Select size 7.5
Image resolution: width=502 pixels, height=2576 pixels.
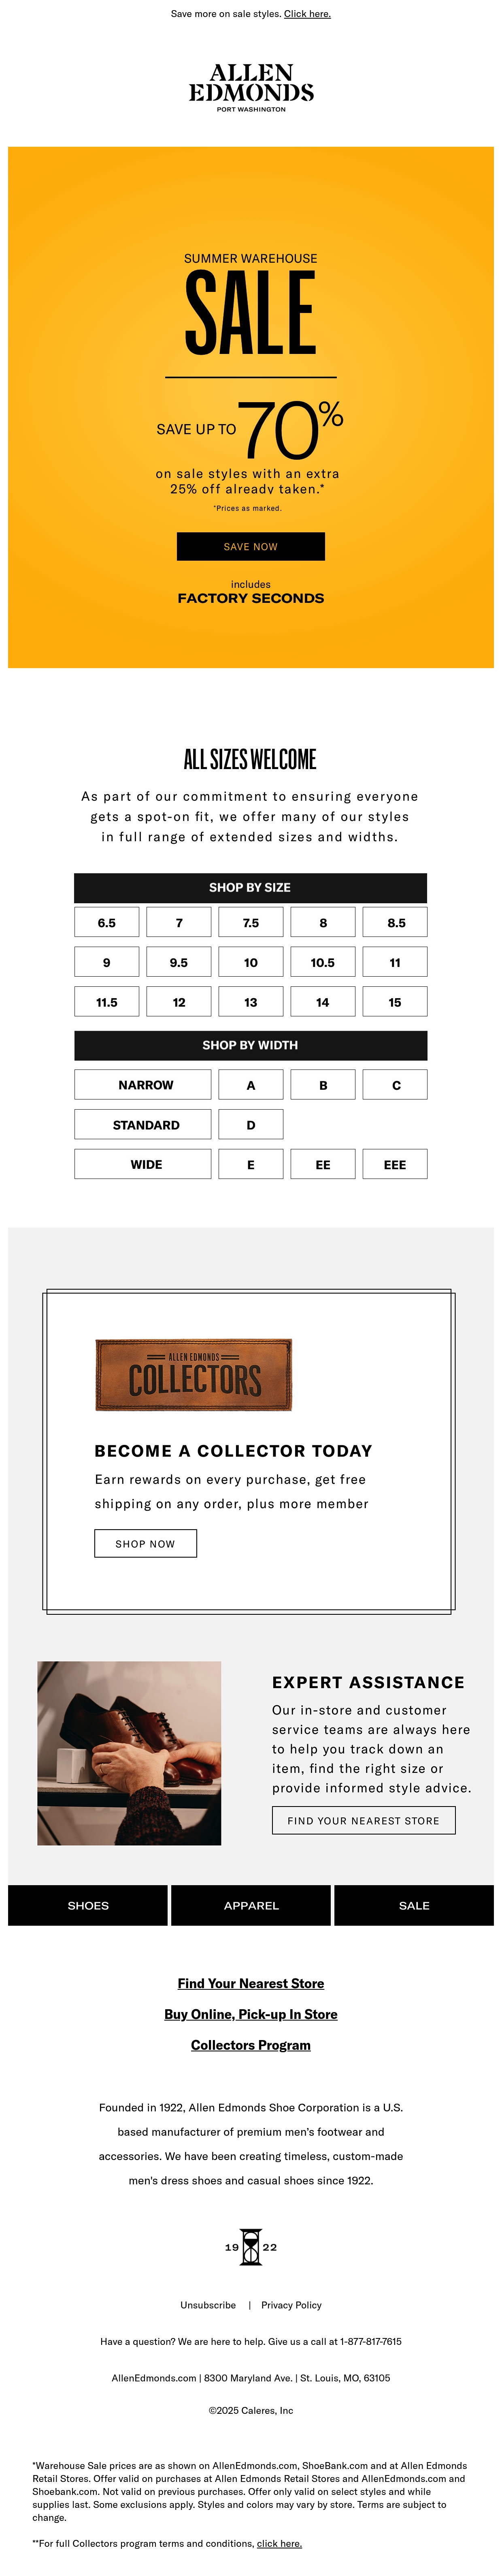[251, 922]
